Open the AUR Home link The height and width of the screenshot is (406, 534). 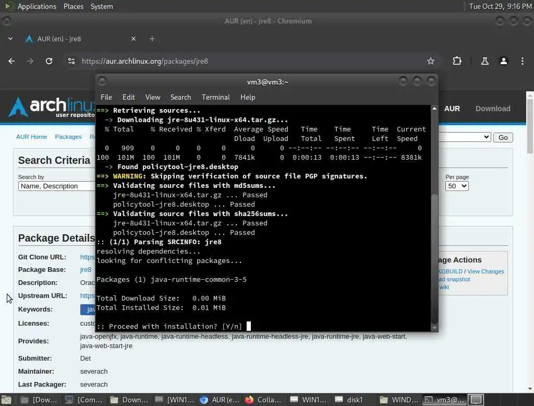pos(31,137)
